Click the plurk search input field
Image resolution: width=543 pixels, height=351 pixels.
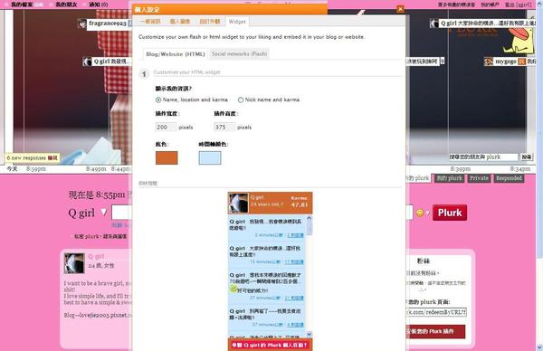tap(483, 157)
